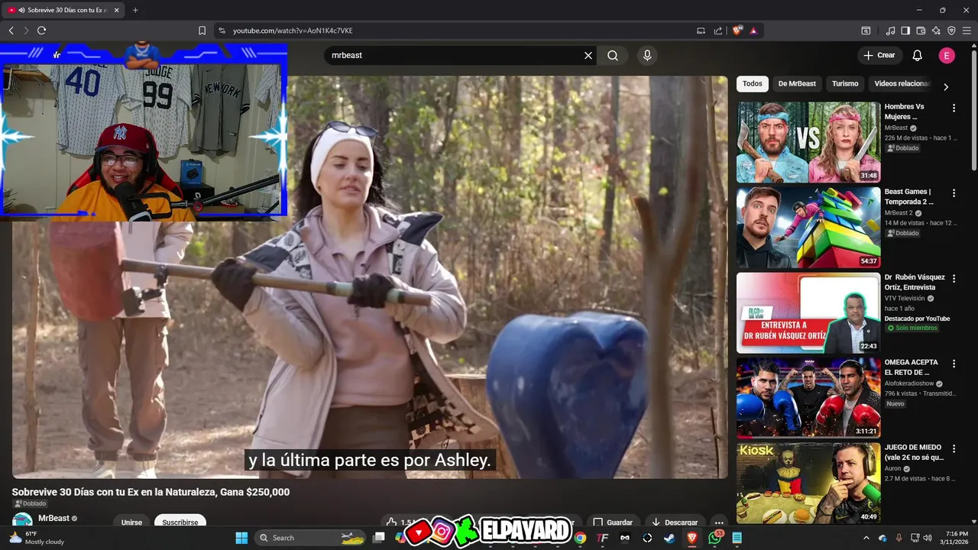The height and width of the screenshot is (550, 978).
Task: Open the Brave VPN shield icon
Action: [951, 31]
